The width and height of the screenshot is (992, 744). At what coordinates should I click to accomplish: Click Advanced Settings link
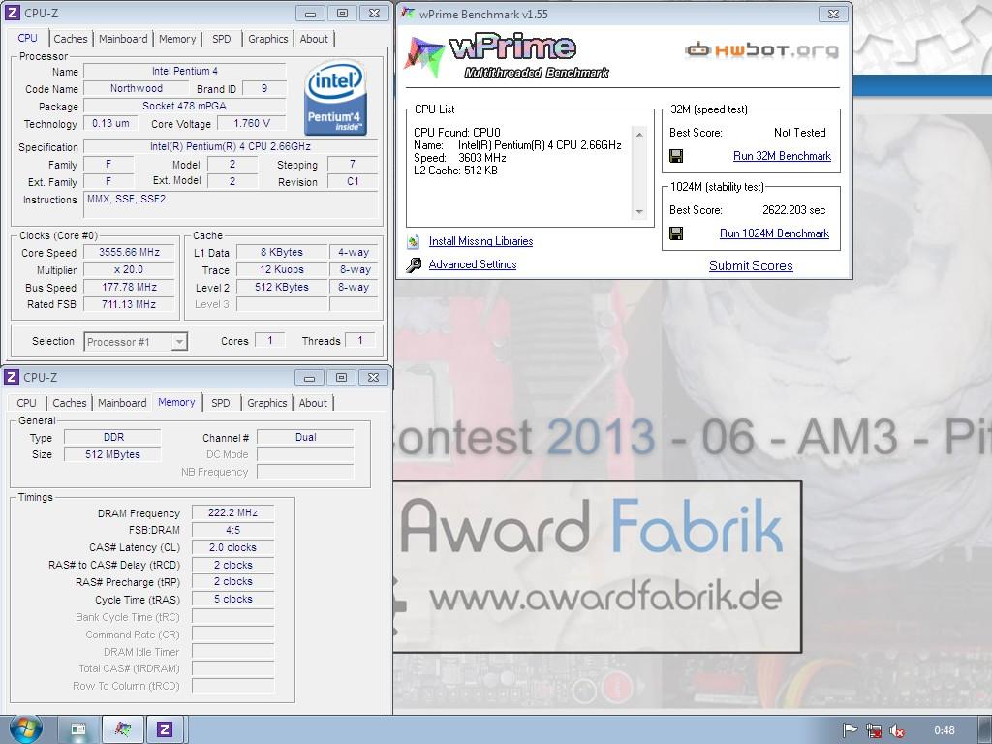[473, 264]
